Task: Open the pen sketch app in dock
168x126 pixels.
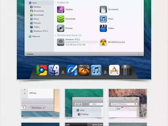Action: coord(72,70)
